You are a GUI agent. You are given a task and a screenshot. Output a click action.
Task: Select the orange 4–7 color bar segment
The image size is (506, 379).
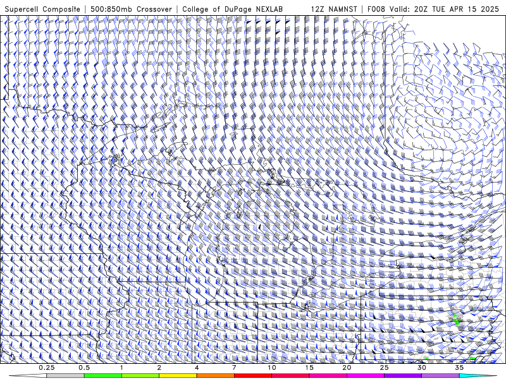[215, 376]
